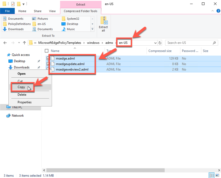The height and width of the screenshot is (178, 221).
Task: Select the System32 extract destination
Action: (73, 19)
